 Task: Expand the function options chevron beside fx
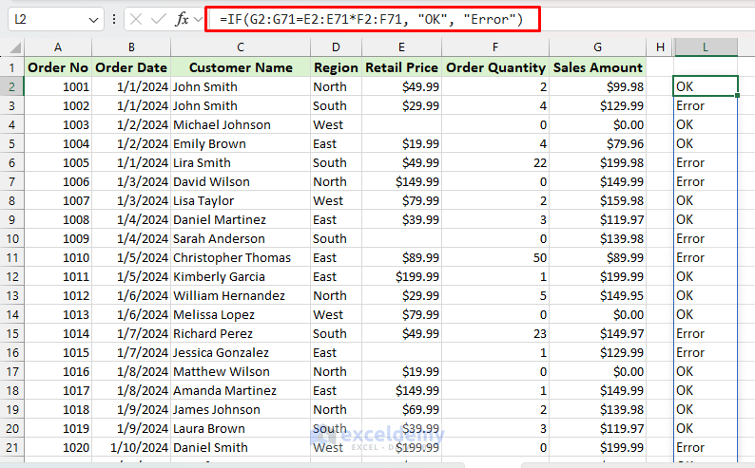[199, 19]
